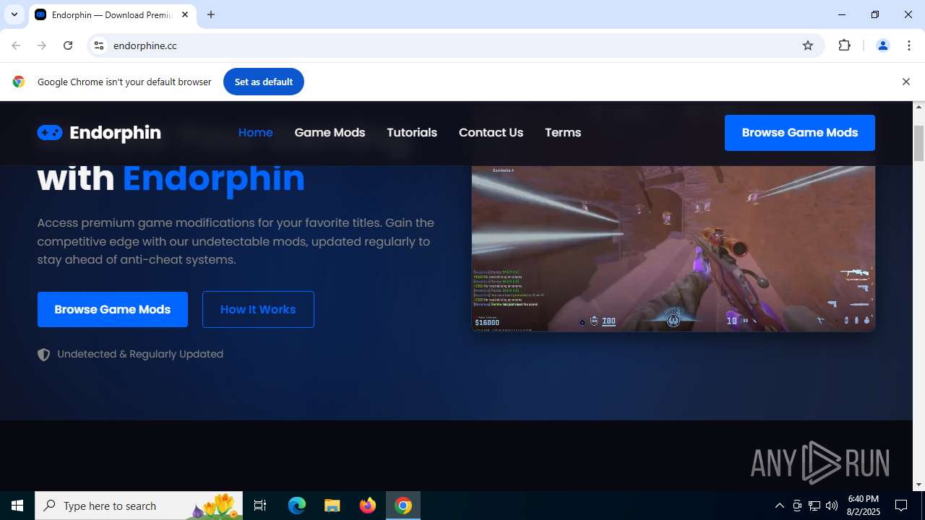Open the Contact Us page

491,133
